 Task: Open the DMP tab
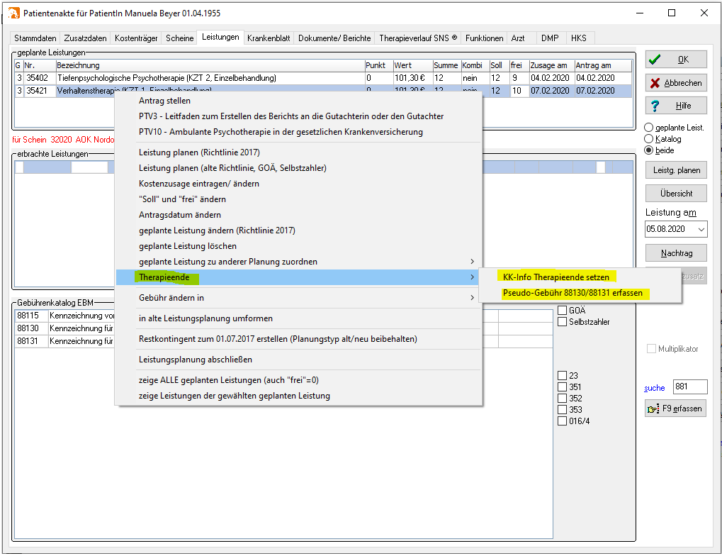(550, 38)
